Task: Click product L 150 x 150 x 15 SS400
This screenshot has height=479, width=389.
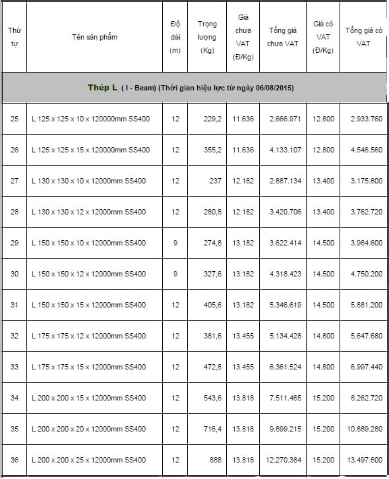Action: (x=88, y=305)
